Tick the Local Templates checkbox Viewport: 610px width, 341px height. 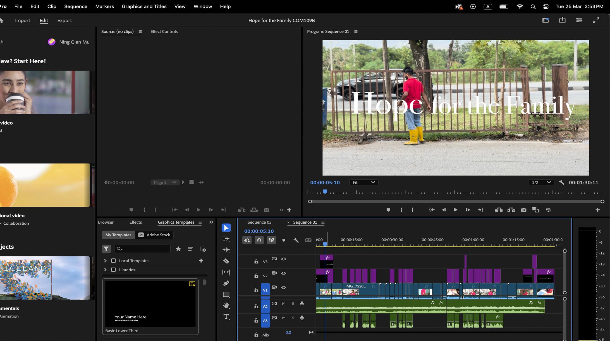pos(113,261)
